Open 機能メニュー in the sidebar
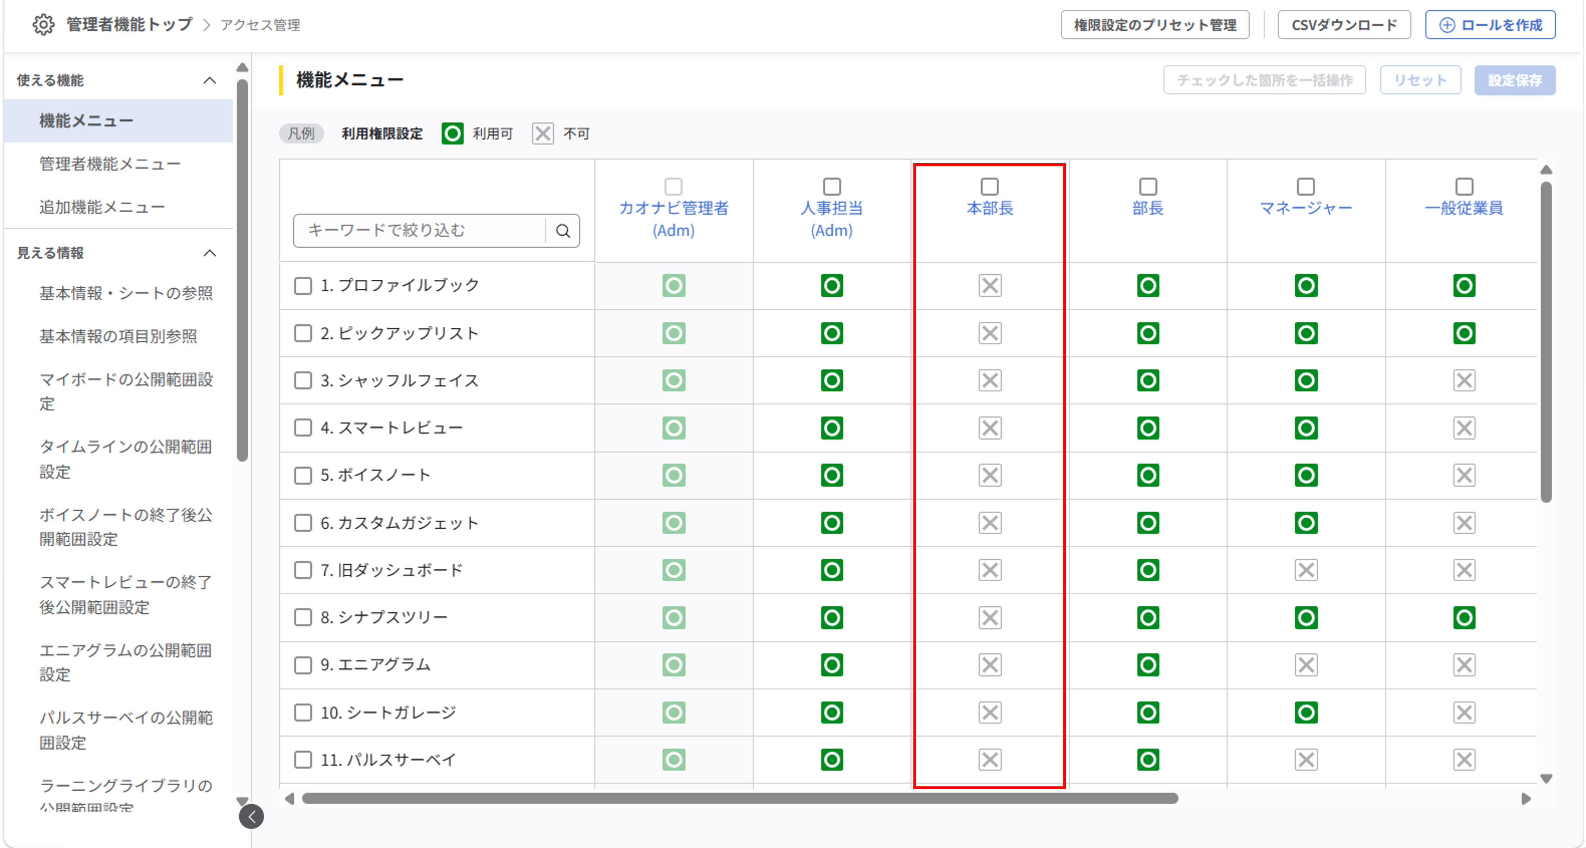The width and height of the screenshot is (1586, 848). pos(118,121)
